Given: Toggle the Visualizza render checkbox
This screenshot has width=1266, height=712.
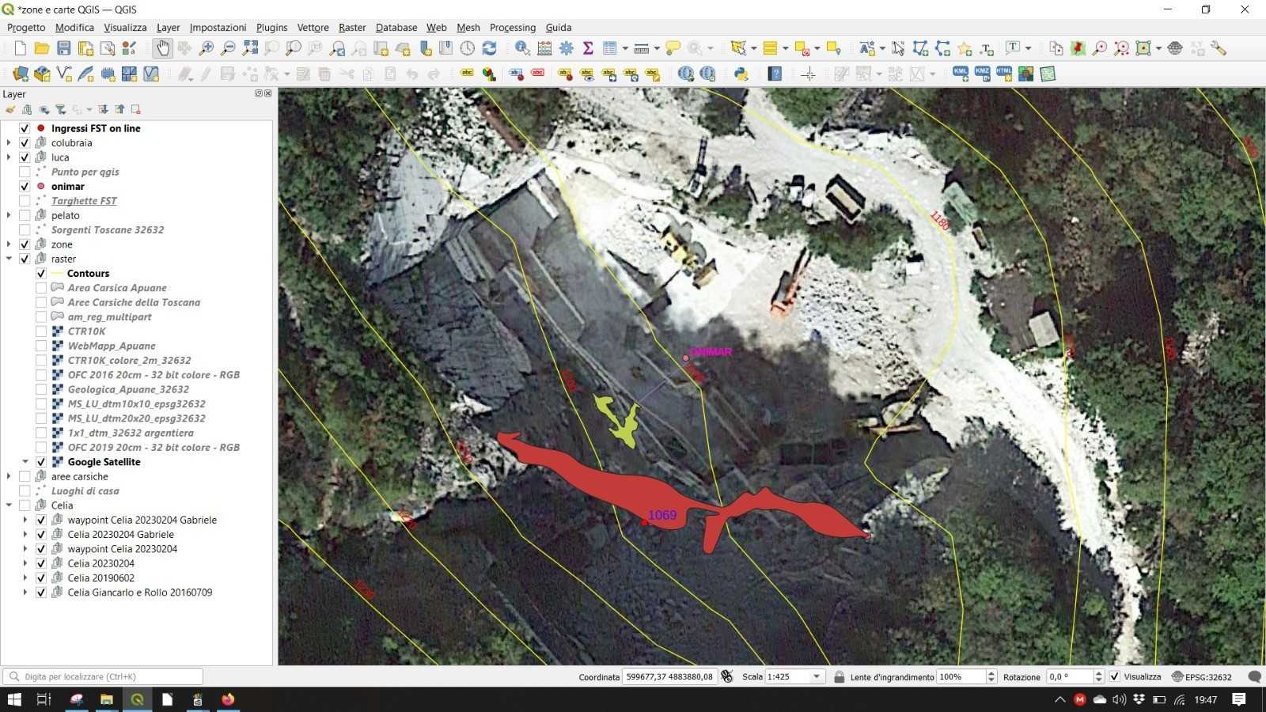Looking at the screenshot, I should tap(1114, 676).
